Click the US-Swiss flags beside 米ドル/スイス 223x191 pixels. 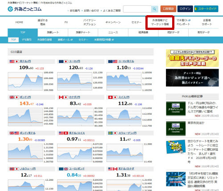tap(63, 133)
